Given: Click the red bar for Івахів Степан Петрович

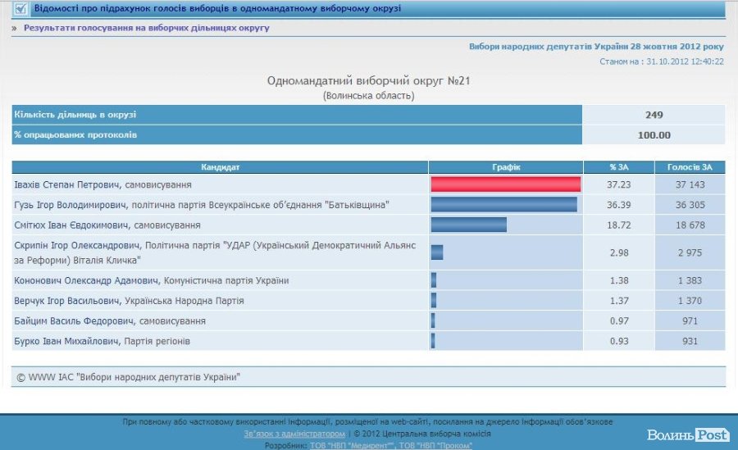Looking at the screenshot, I should (506, 185).
